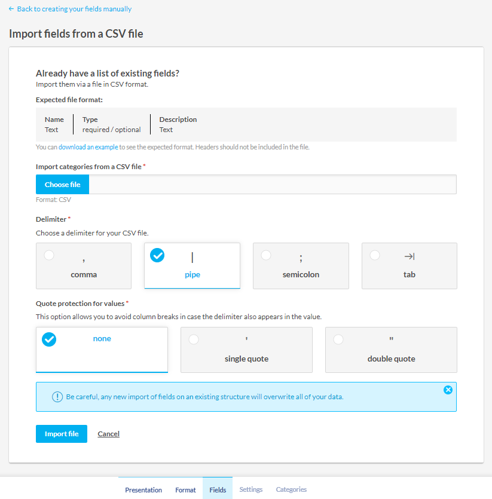The width and height of the screenshot is (492, 499).
Task: Click the pipe symbol in delimiter card
Action: pos(192,258)
